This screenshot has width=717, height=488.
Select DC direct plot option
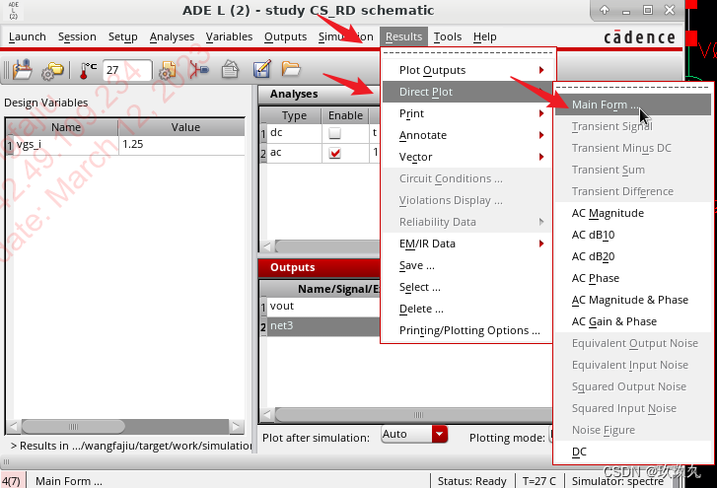(x=633, y=452)
